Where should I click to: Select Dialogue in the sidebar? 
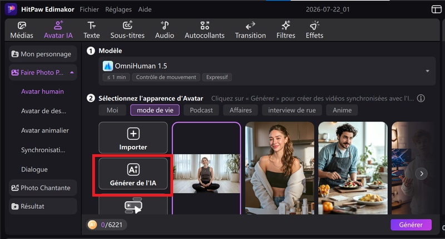tap(34, 169)
